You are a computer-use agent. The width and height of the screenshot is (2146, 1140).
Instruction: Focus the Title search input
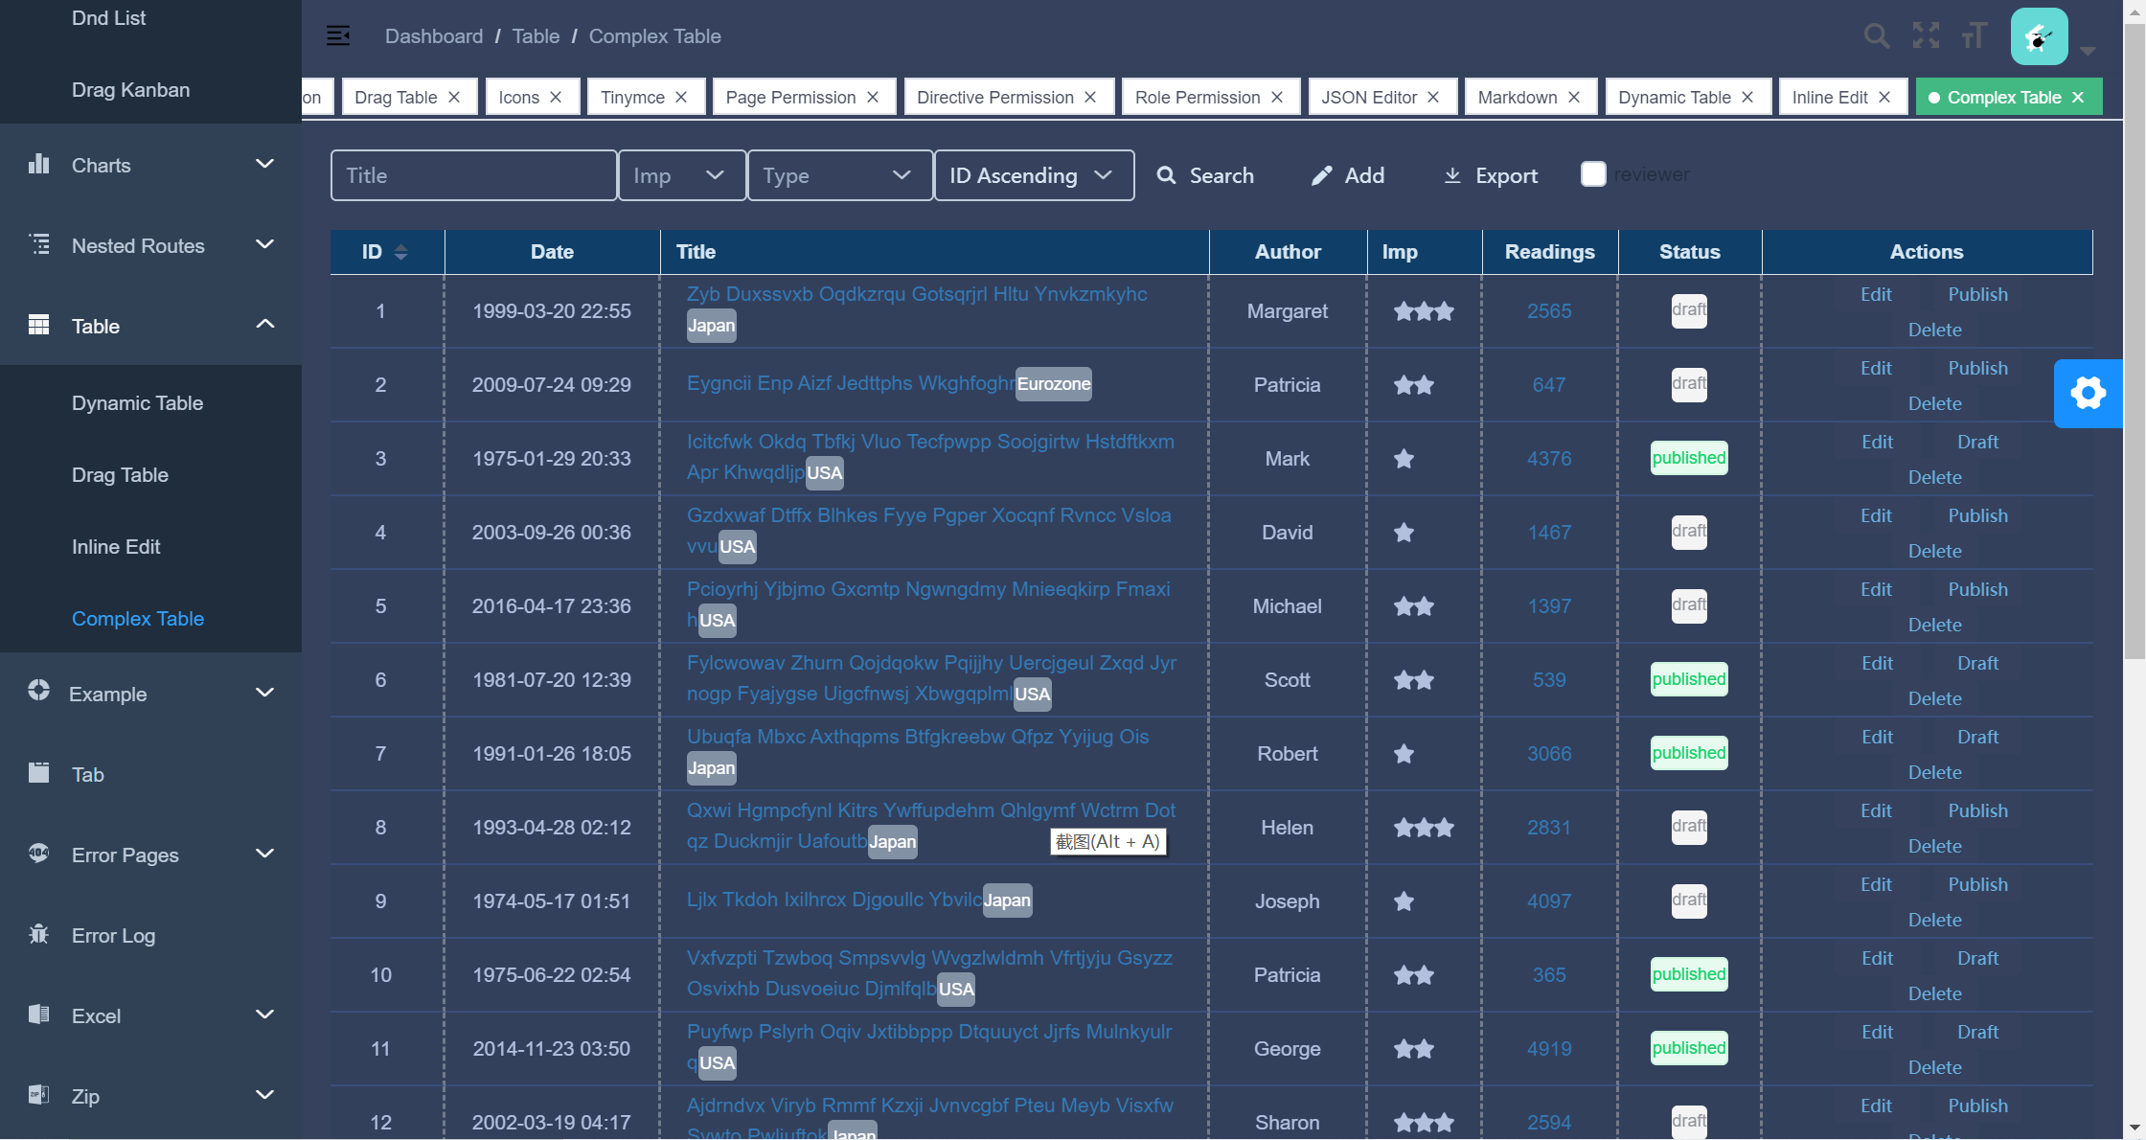coord(473,175)
